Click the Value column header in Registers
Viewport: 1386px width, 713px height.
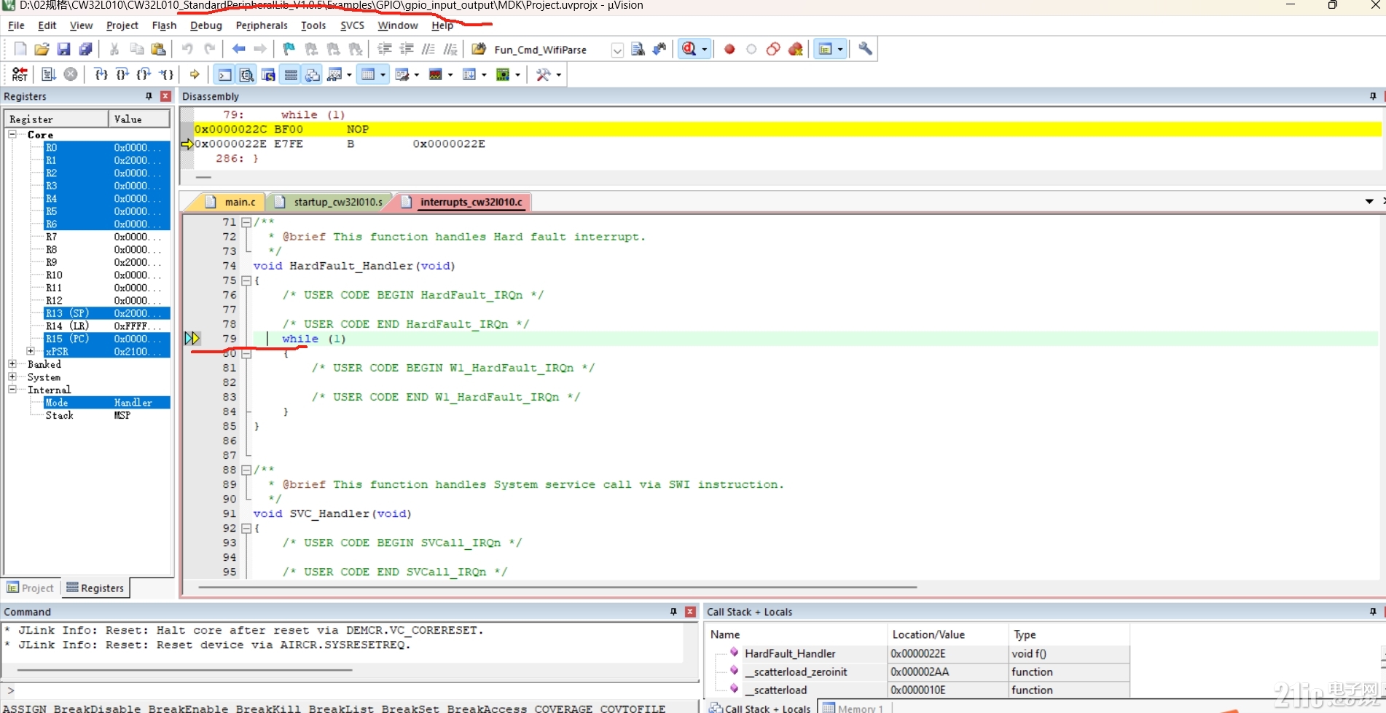(139, 119)
